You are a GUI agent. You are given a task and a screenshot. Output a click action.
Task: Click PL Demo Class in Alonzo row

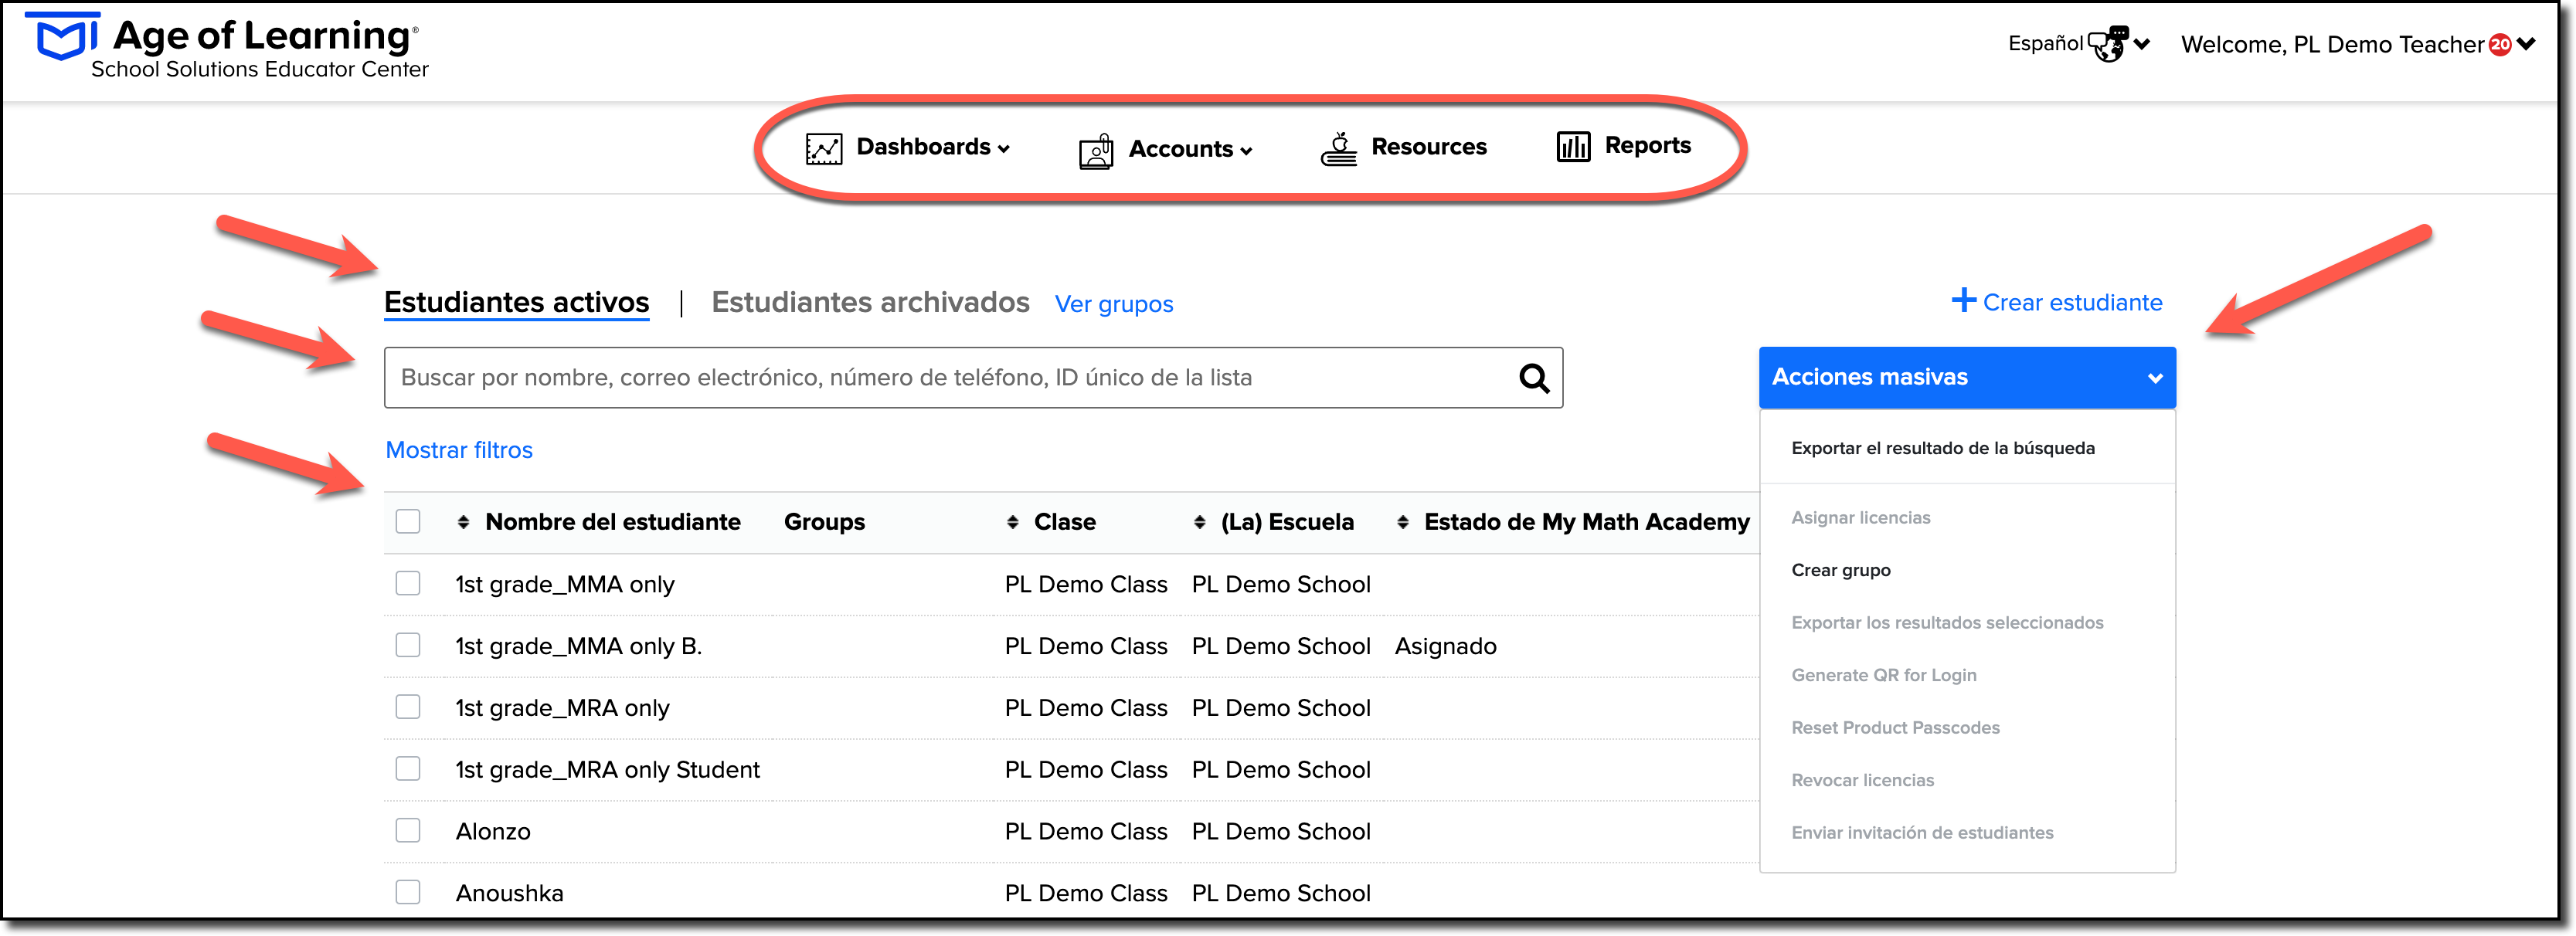[1085, 831]
